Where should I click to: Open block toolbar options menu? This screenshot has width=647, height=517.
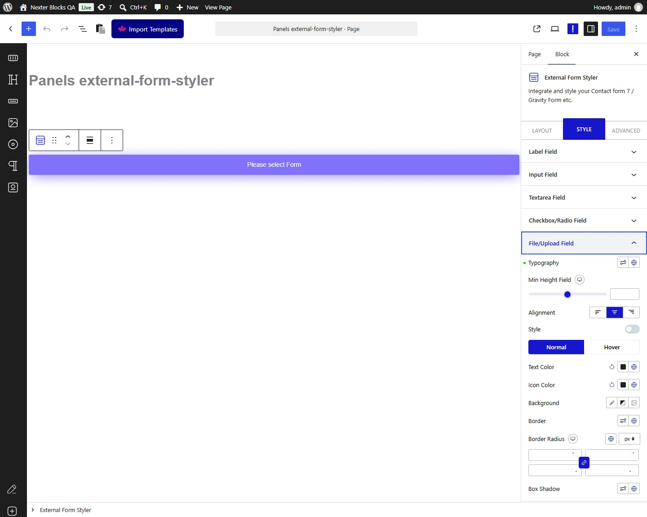(x=112, y=140)
